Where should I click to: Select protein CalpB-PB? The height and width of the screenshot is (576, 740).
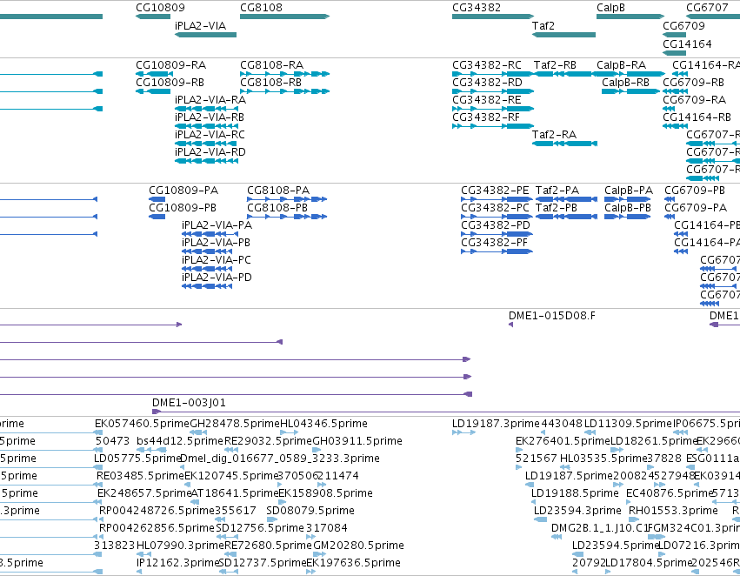tap(628, 218)
